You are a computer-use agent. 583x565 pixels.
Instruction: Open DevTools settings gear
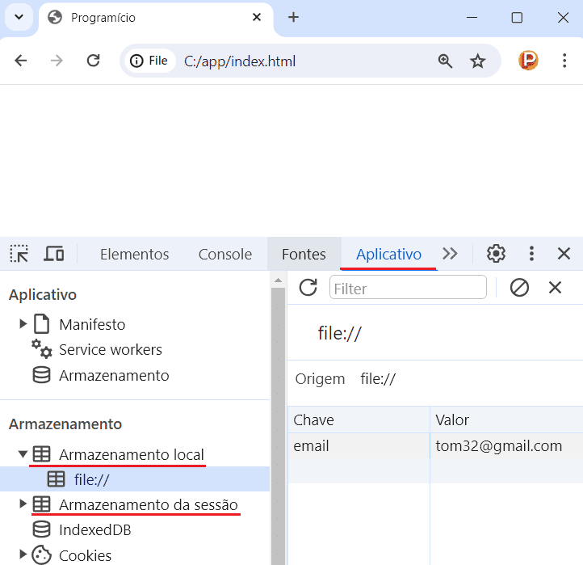[x=496, y=254]
